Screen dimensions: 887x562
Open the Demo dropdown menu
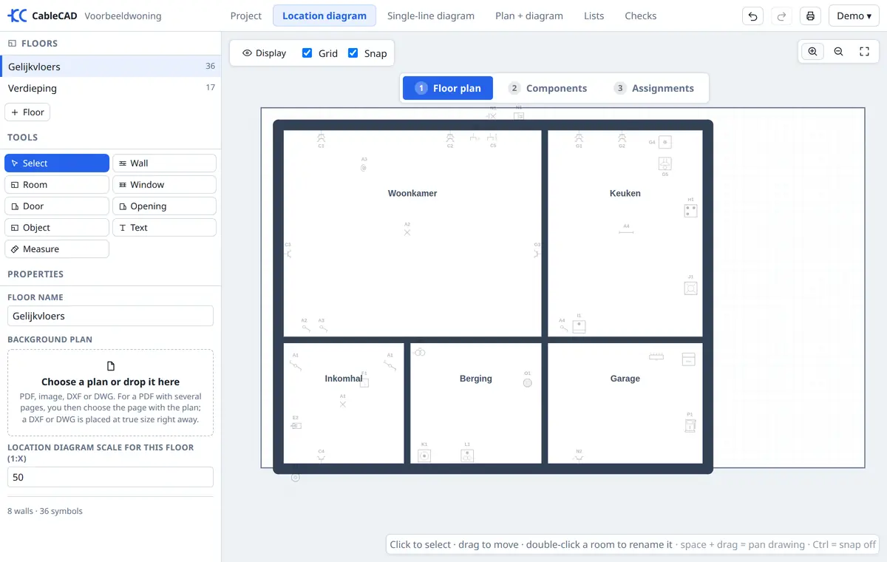pos(854,16)
